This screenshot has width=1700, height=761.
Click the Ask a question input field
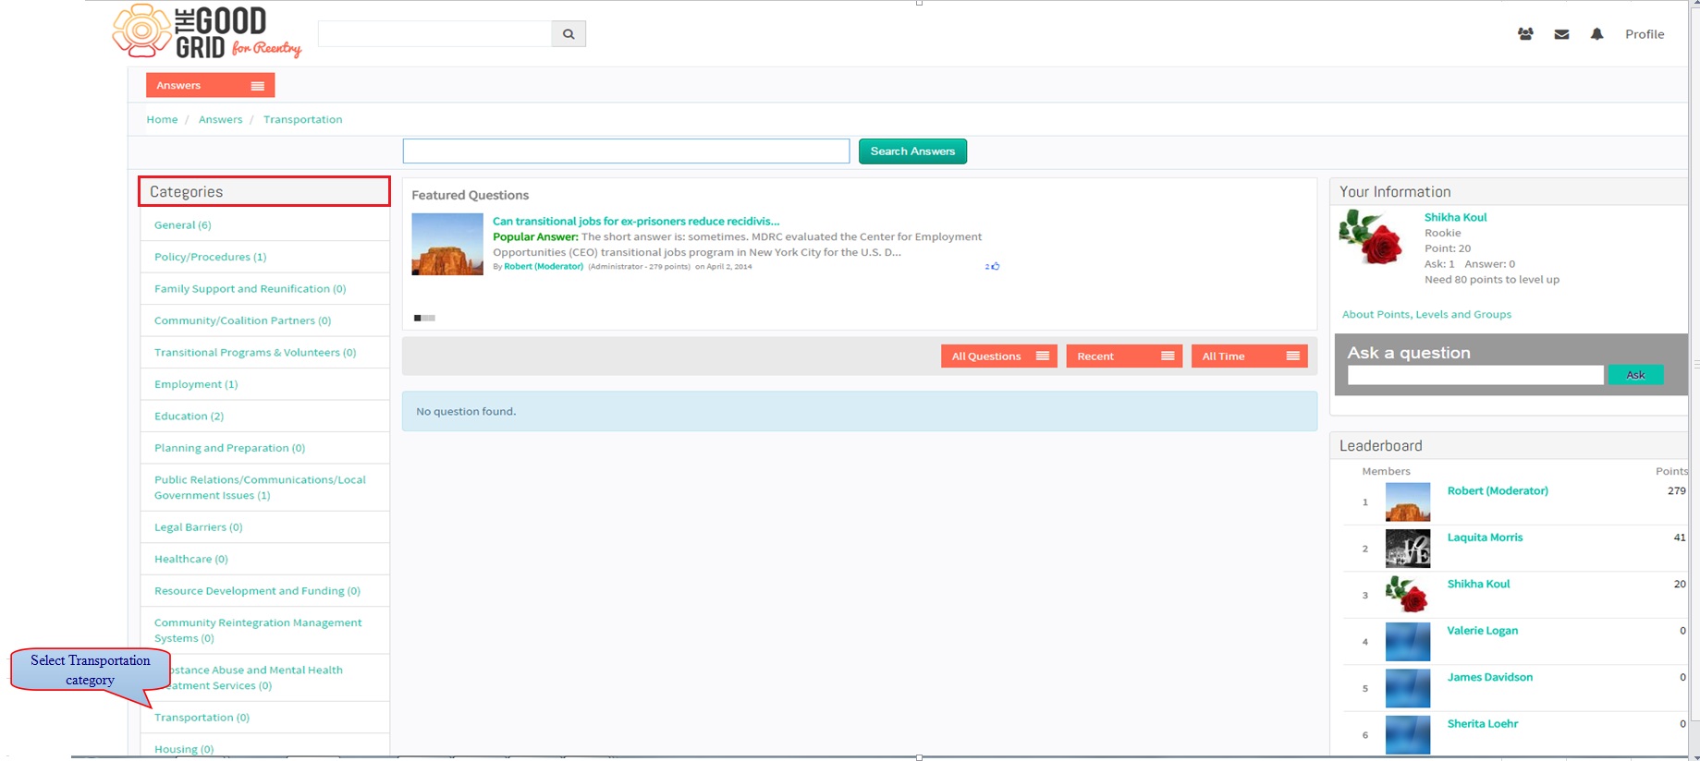pyautogui.click(x=1475, y=375)
